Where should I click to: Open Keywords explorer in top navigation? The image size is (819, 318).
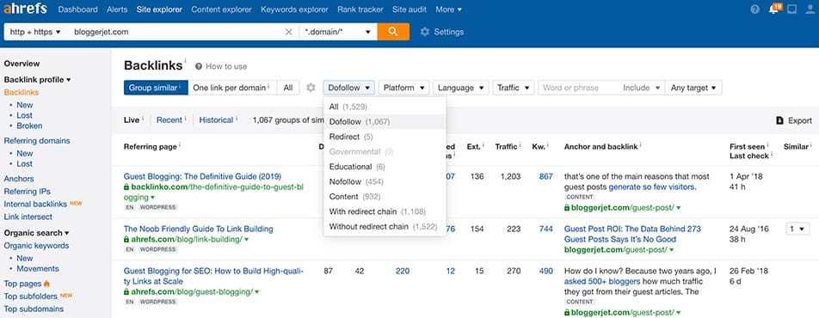tap(294, 9)
